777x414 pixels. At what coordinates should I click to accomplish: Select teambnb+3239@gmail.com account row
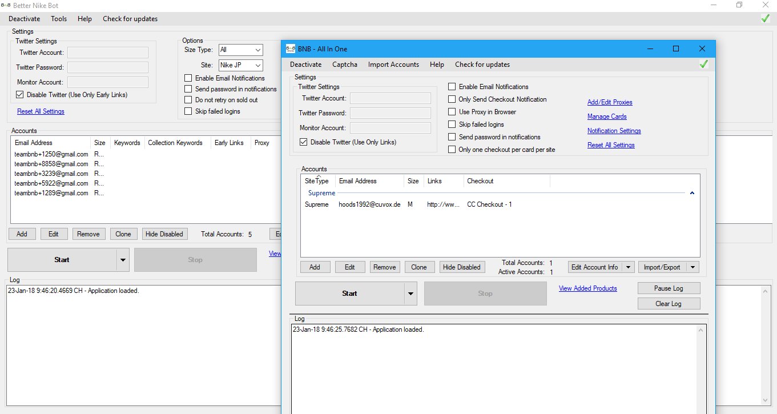click(146, 174)
